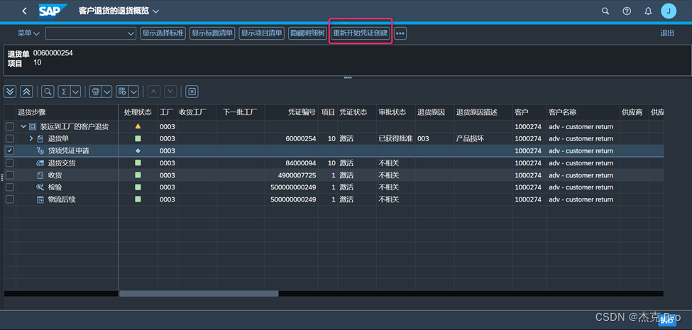Click document number 84000094
Image resolution: width=692 pixels, height=330 pixels.
click(x=300, y=163)
